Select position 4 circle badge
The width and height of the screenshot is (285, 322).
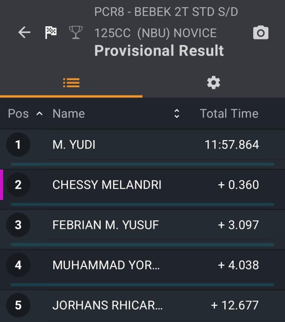[x=18, y=265]
